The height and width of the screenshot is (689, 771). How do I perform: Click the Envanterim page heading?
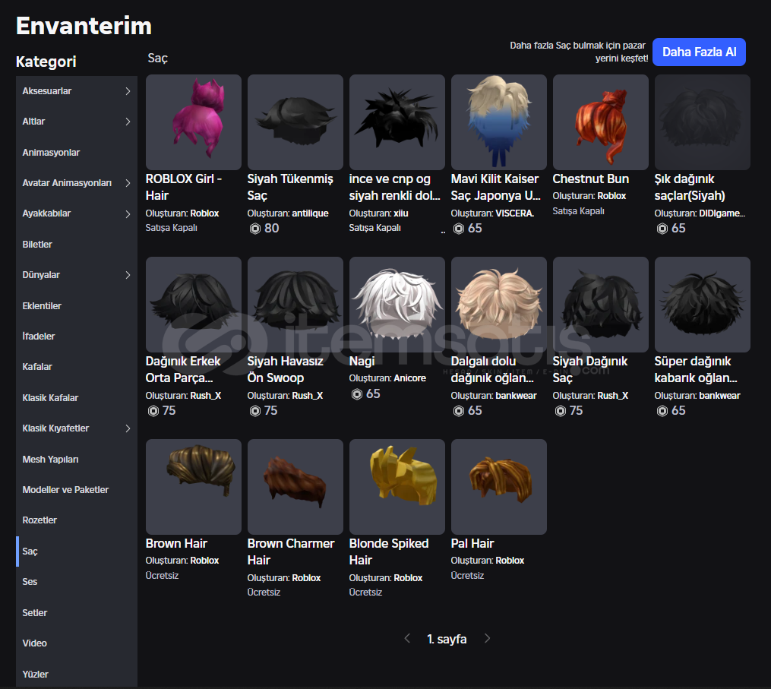(x=84, y=26)
